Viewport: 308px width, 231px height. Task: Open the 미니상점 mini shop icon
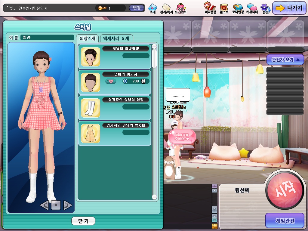[x=210, y=8]
